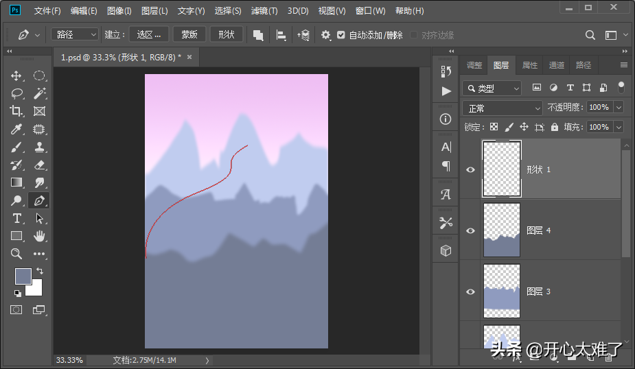The image size is (635, 369).
Task: Open the blend mode 正常 dropdown
Action: [x=503, y=108]
